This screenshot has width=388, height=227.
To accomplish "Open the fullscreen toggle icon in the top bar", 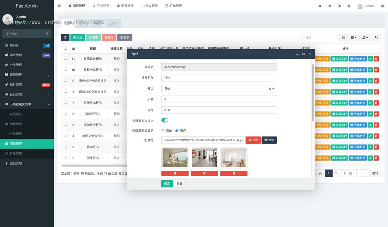I will (x=349, y=6).
